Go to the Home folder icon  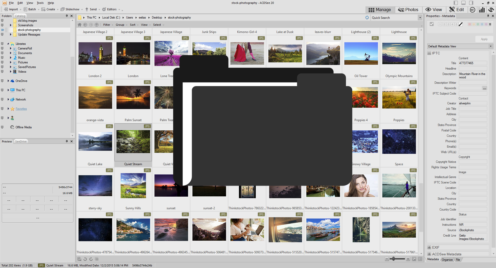pyautogui.click(x=80, y=25)
